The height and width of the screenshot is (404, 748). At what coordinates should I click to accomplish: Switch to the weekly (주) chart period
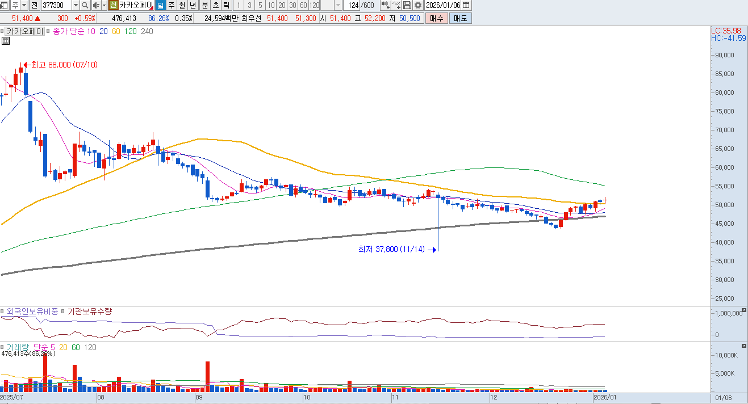(171, 5)
